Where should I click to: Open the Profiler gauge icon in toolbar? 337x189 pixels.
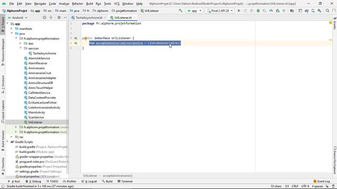271,10
